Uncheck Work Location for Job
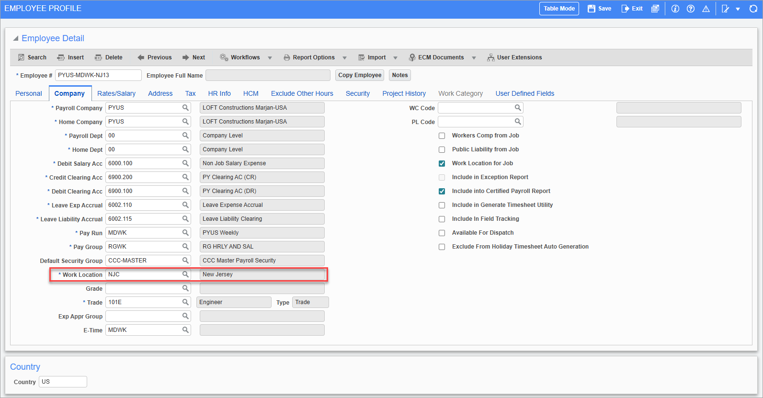This screenshot has height=398, width=763. (442, 164)
